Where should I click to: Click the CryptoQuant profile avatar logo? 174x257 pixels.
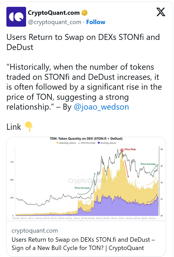coord(16,17)
